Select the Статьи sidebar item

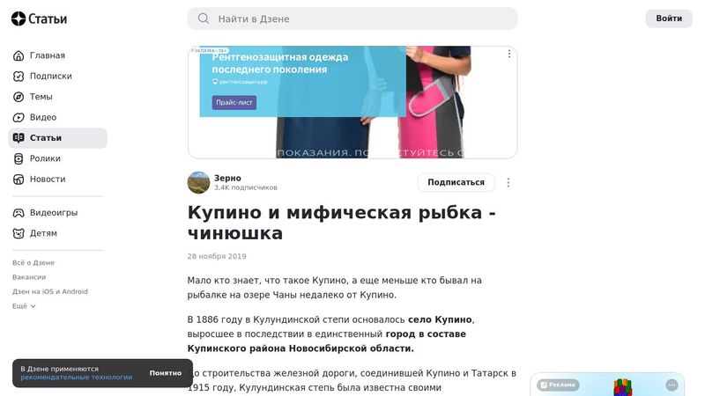[x=58, y=138]
